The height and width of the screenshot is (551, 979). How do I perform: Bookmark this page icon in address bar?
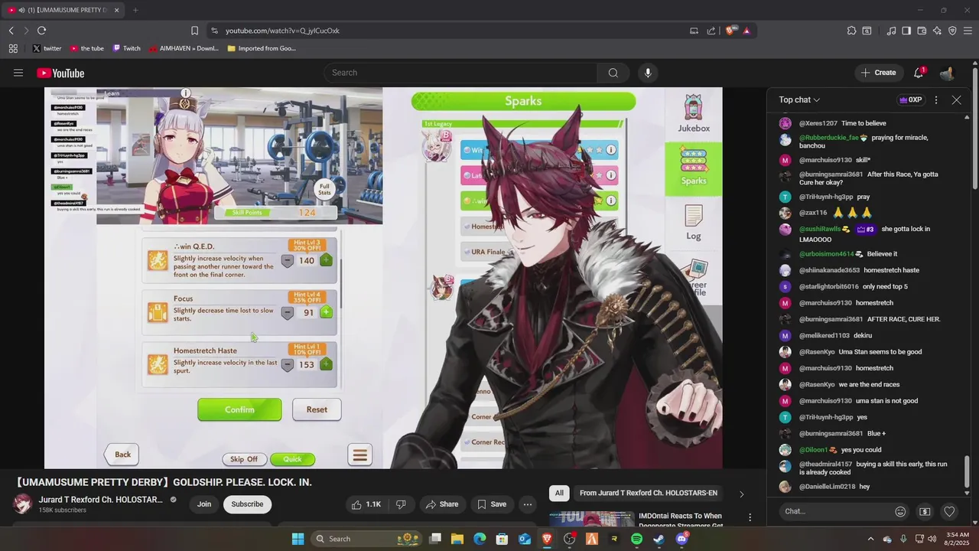click(194, 31)
